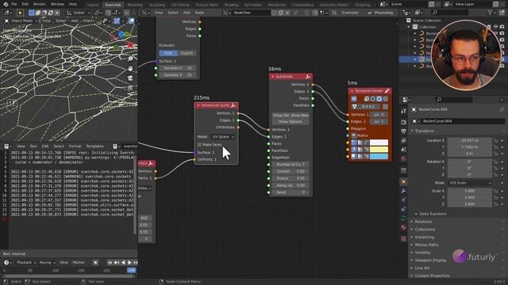Open the yellow edge color swatch
Screen dimensions: 508x285
[x=379, y=150]
